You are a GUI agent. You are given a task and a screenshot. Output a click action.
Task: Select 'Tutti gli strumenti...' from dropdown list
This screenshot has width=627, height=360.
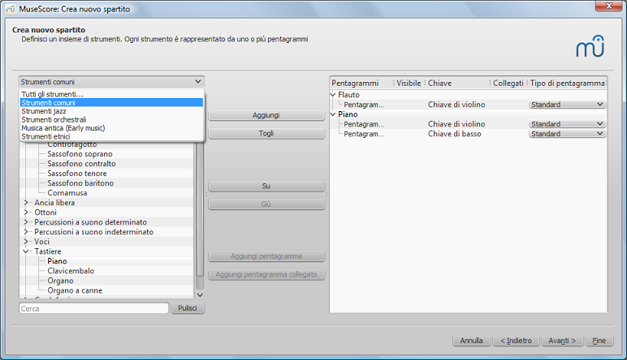(x=53, y=95)
